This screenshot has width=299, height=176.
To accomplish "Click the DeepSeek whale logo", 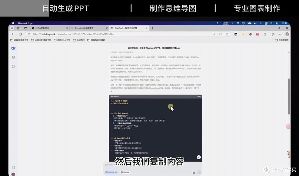I will [x=13, y=48].
